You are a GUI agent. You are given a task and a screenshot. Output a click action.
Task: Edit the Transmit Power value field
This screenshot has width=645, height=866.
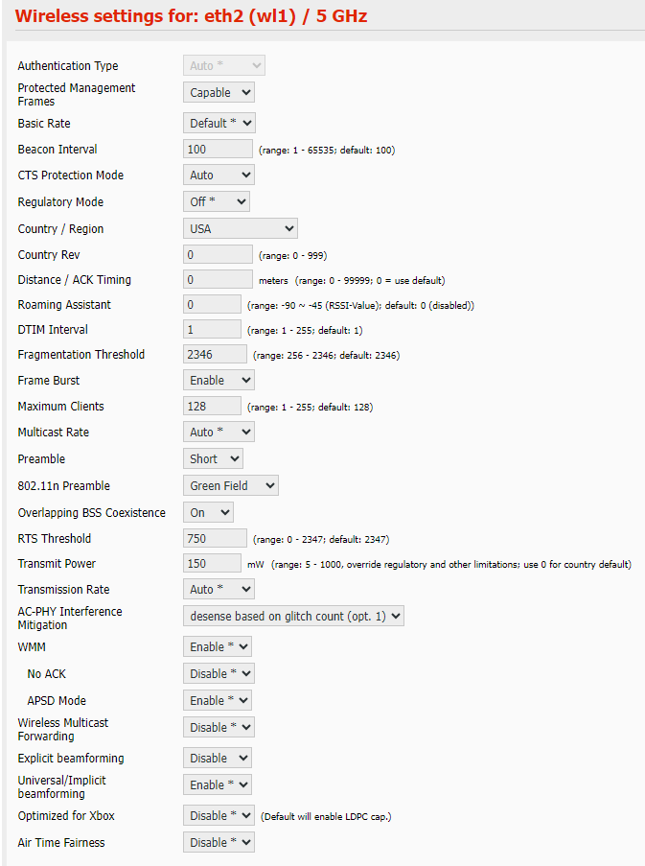coord(212,564)
